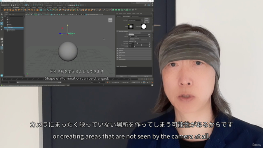The width and height of the screenshot is (263, 148).
Task: Click the first green UV editing shelf icon
Action: tap(113, 10)
